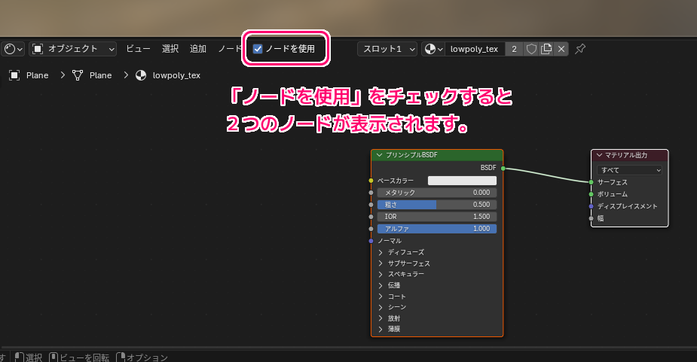Open the ビュー menu
Image resolution: width=697 pixels, height=362 pixels.
pyautogui.click(x=138, y=49)
